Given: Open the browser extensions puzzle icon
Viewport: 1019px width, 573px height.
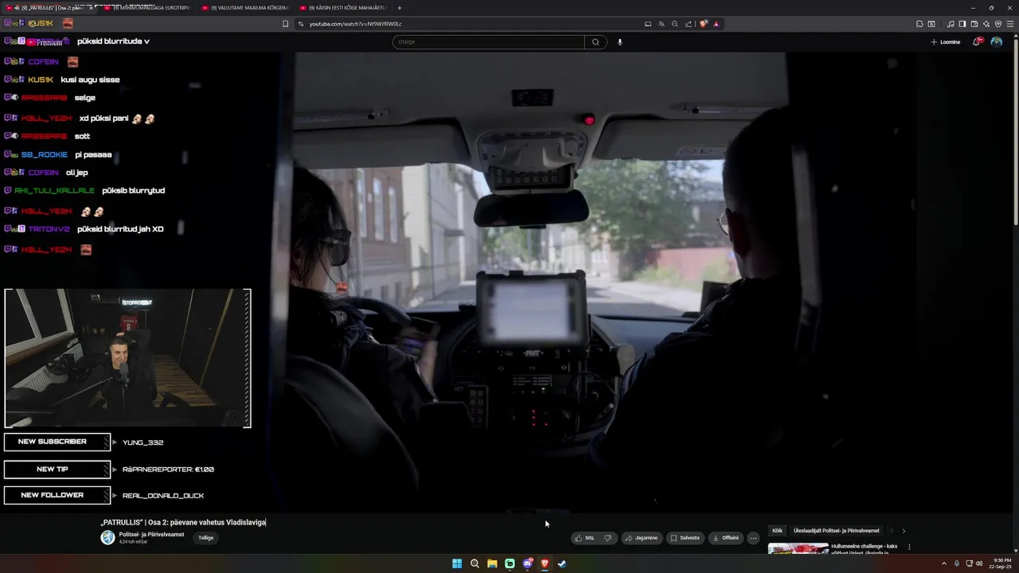Looking at the screenshot, I should 919,24.
